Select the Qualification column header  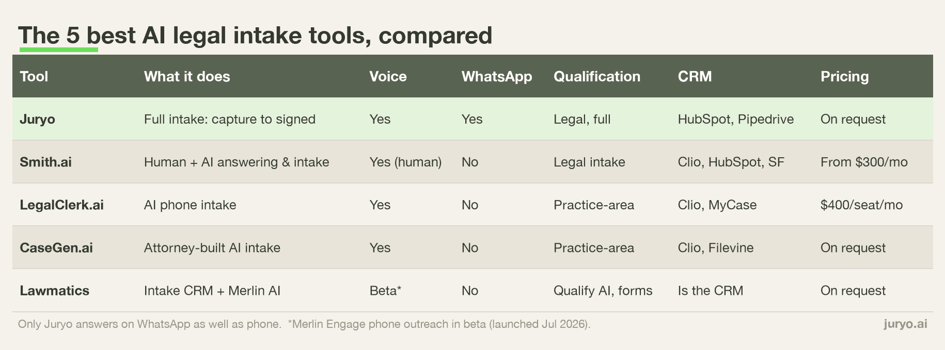click(596, 76)
